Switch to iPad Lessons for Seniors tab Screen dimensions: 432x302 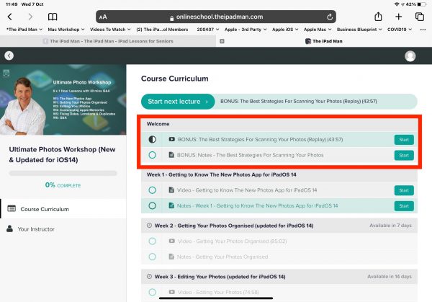click(108, 41)
